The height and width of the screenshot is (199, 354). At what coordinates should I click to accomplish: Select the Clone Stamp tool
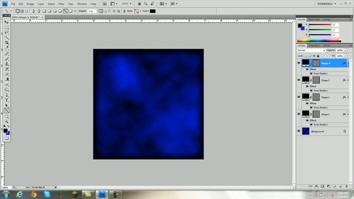7,64
